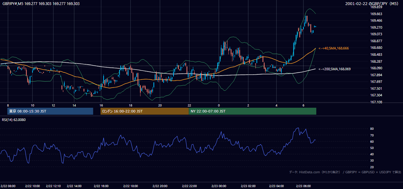Click the 2/22 08:00 time axis label
Screen dimensions: 403x189
coord(8,186)
